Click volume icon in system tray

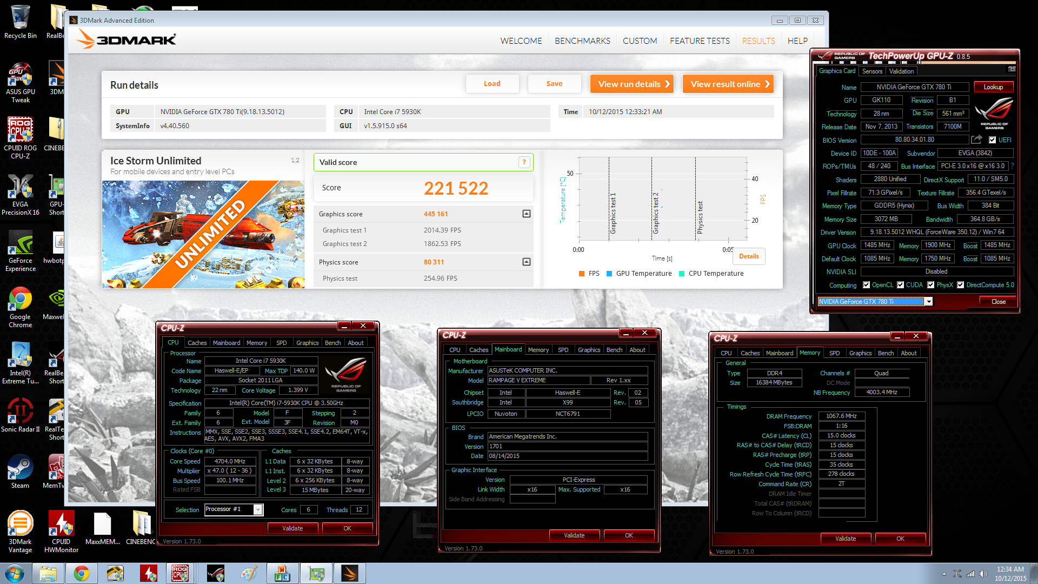click(983, 574)
